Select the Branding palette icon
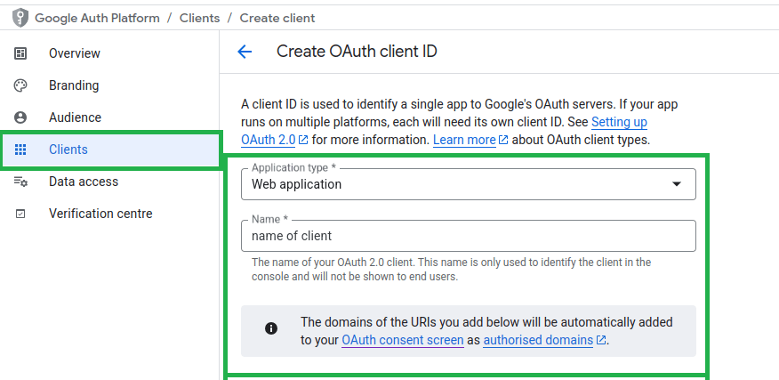Screen dimensions: 779x380 click(20, 85)
